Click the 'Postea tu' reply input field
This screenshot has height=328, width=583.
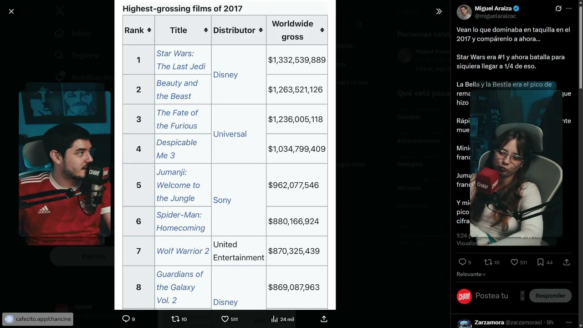492,296
